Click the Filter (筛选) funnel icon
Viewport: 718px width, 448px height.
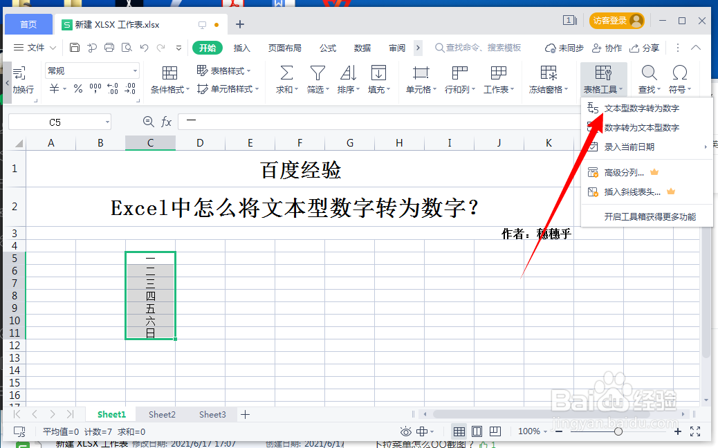[317, 73]
